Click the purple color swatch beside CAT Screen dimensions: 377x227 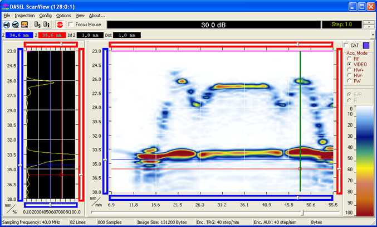(x=366, y=46)
